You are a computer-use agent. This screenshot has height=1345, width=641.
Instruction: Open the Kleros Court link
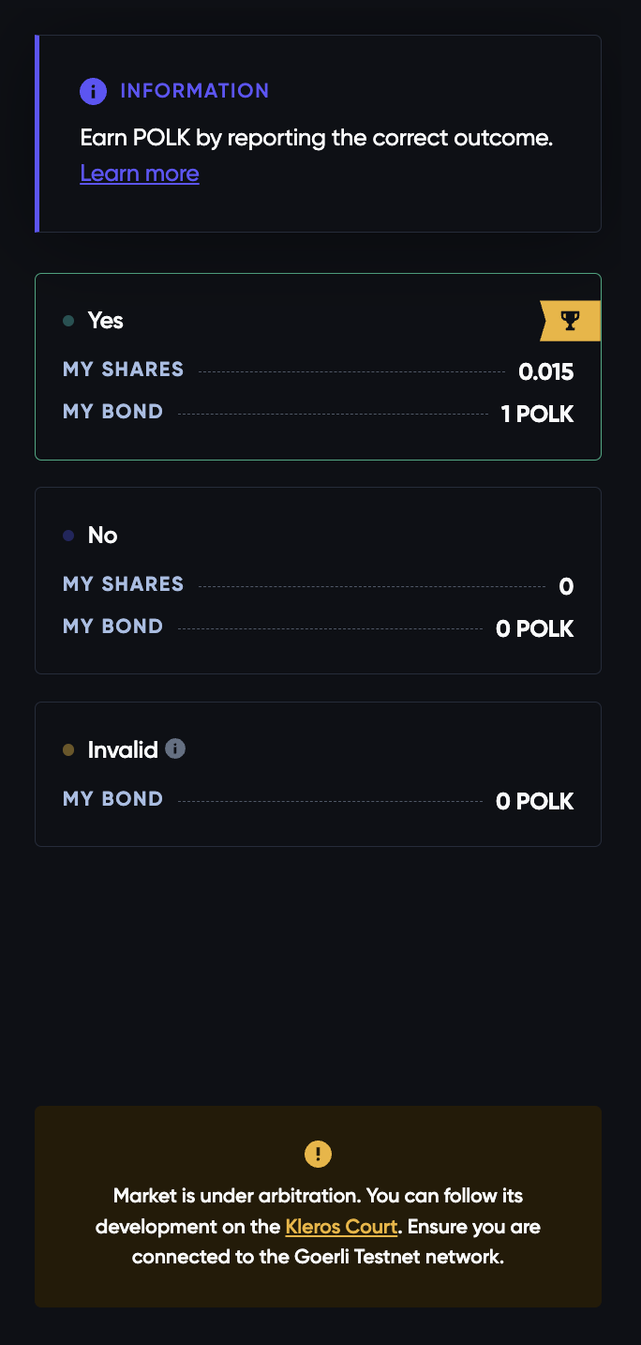pos(341,1226)
